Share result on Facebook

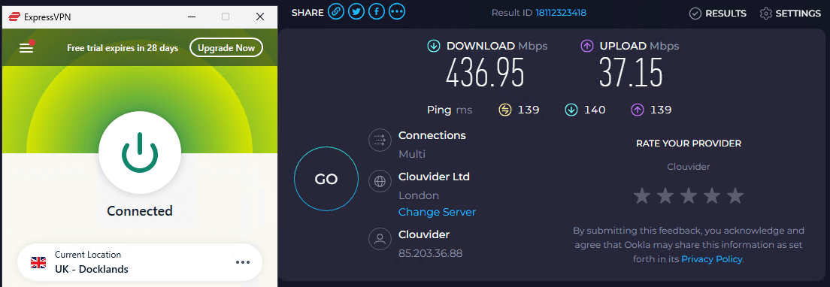click(x=377, y=12)
